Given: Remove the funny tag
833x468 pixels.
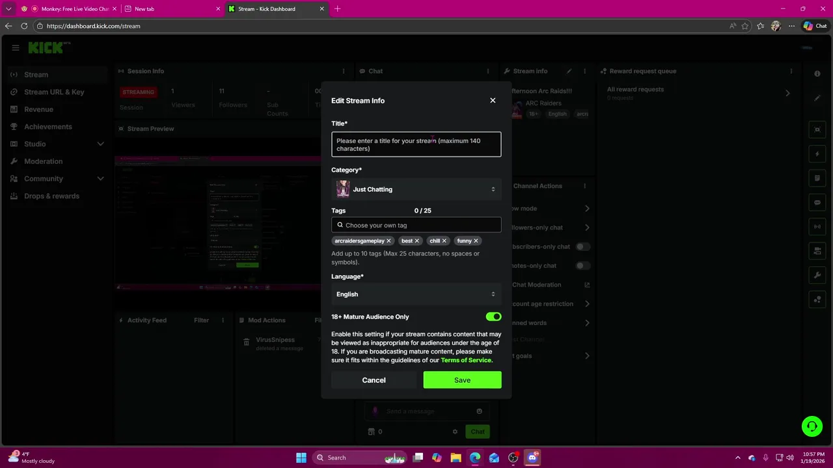Looking at the screenshot, I should [476, 240].
